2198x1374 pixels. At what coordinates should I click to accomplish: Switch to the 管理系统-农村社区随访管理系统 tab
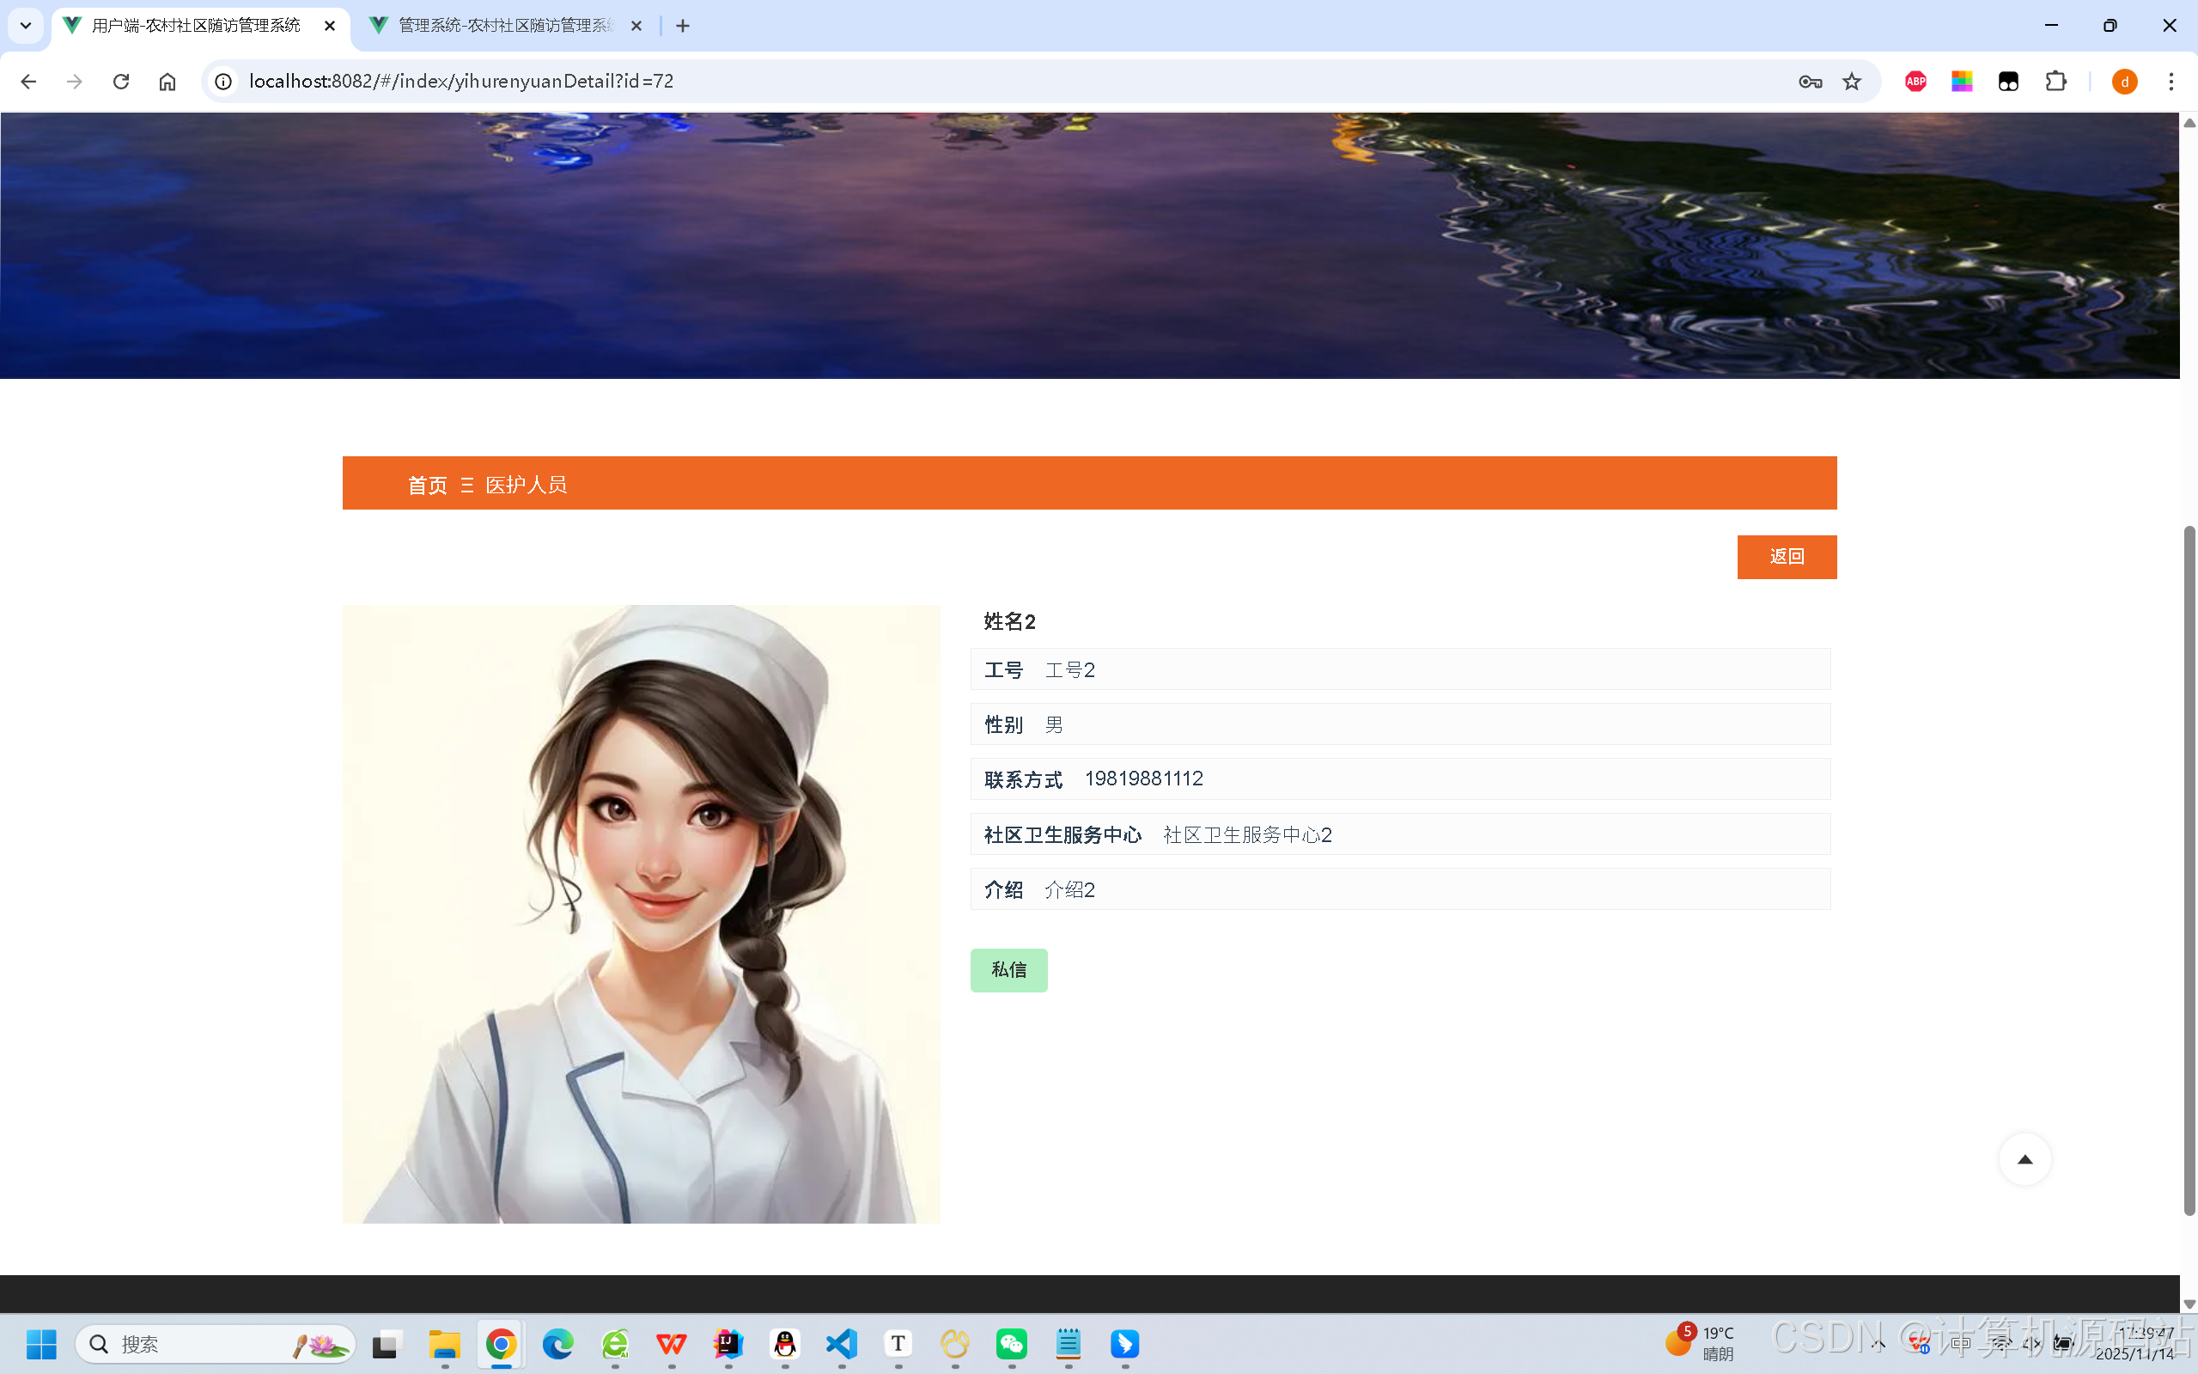coord(507,26)
